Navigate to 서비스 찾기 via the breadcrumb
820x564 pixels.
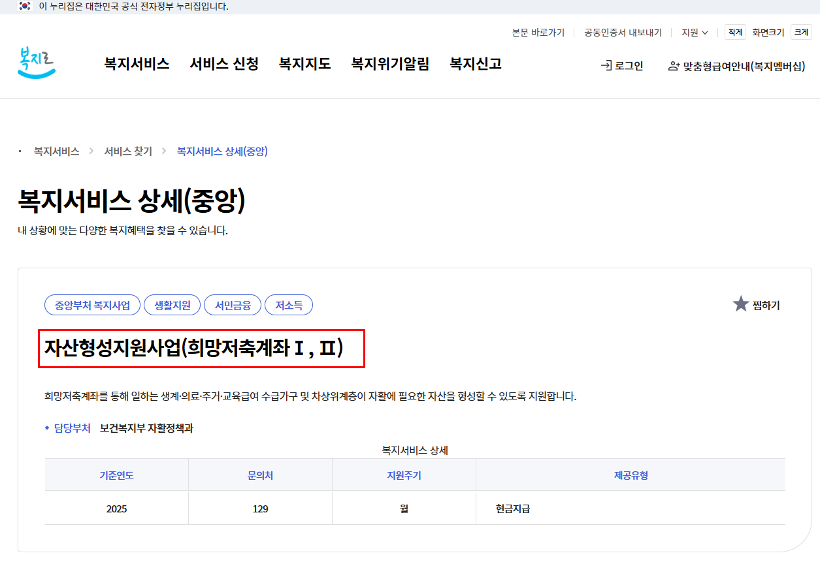(128, 150)
